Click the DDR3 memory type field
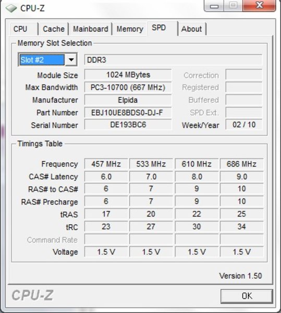The width and height of the screenshot is (281, 313). click(173, 59)
